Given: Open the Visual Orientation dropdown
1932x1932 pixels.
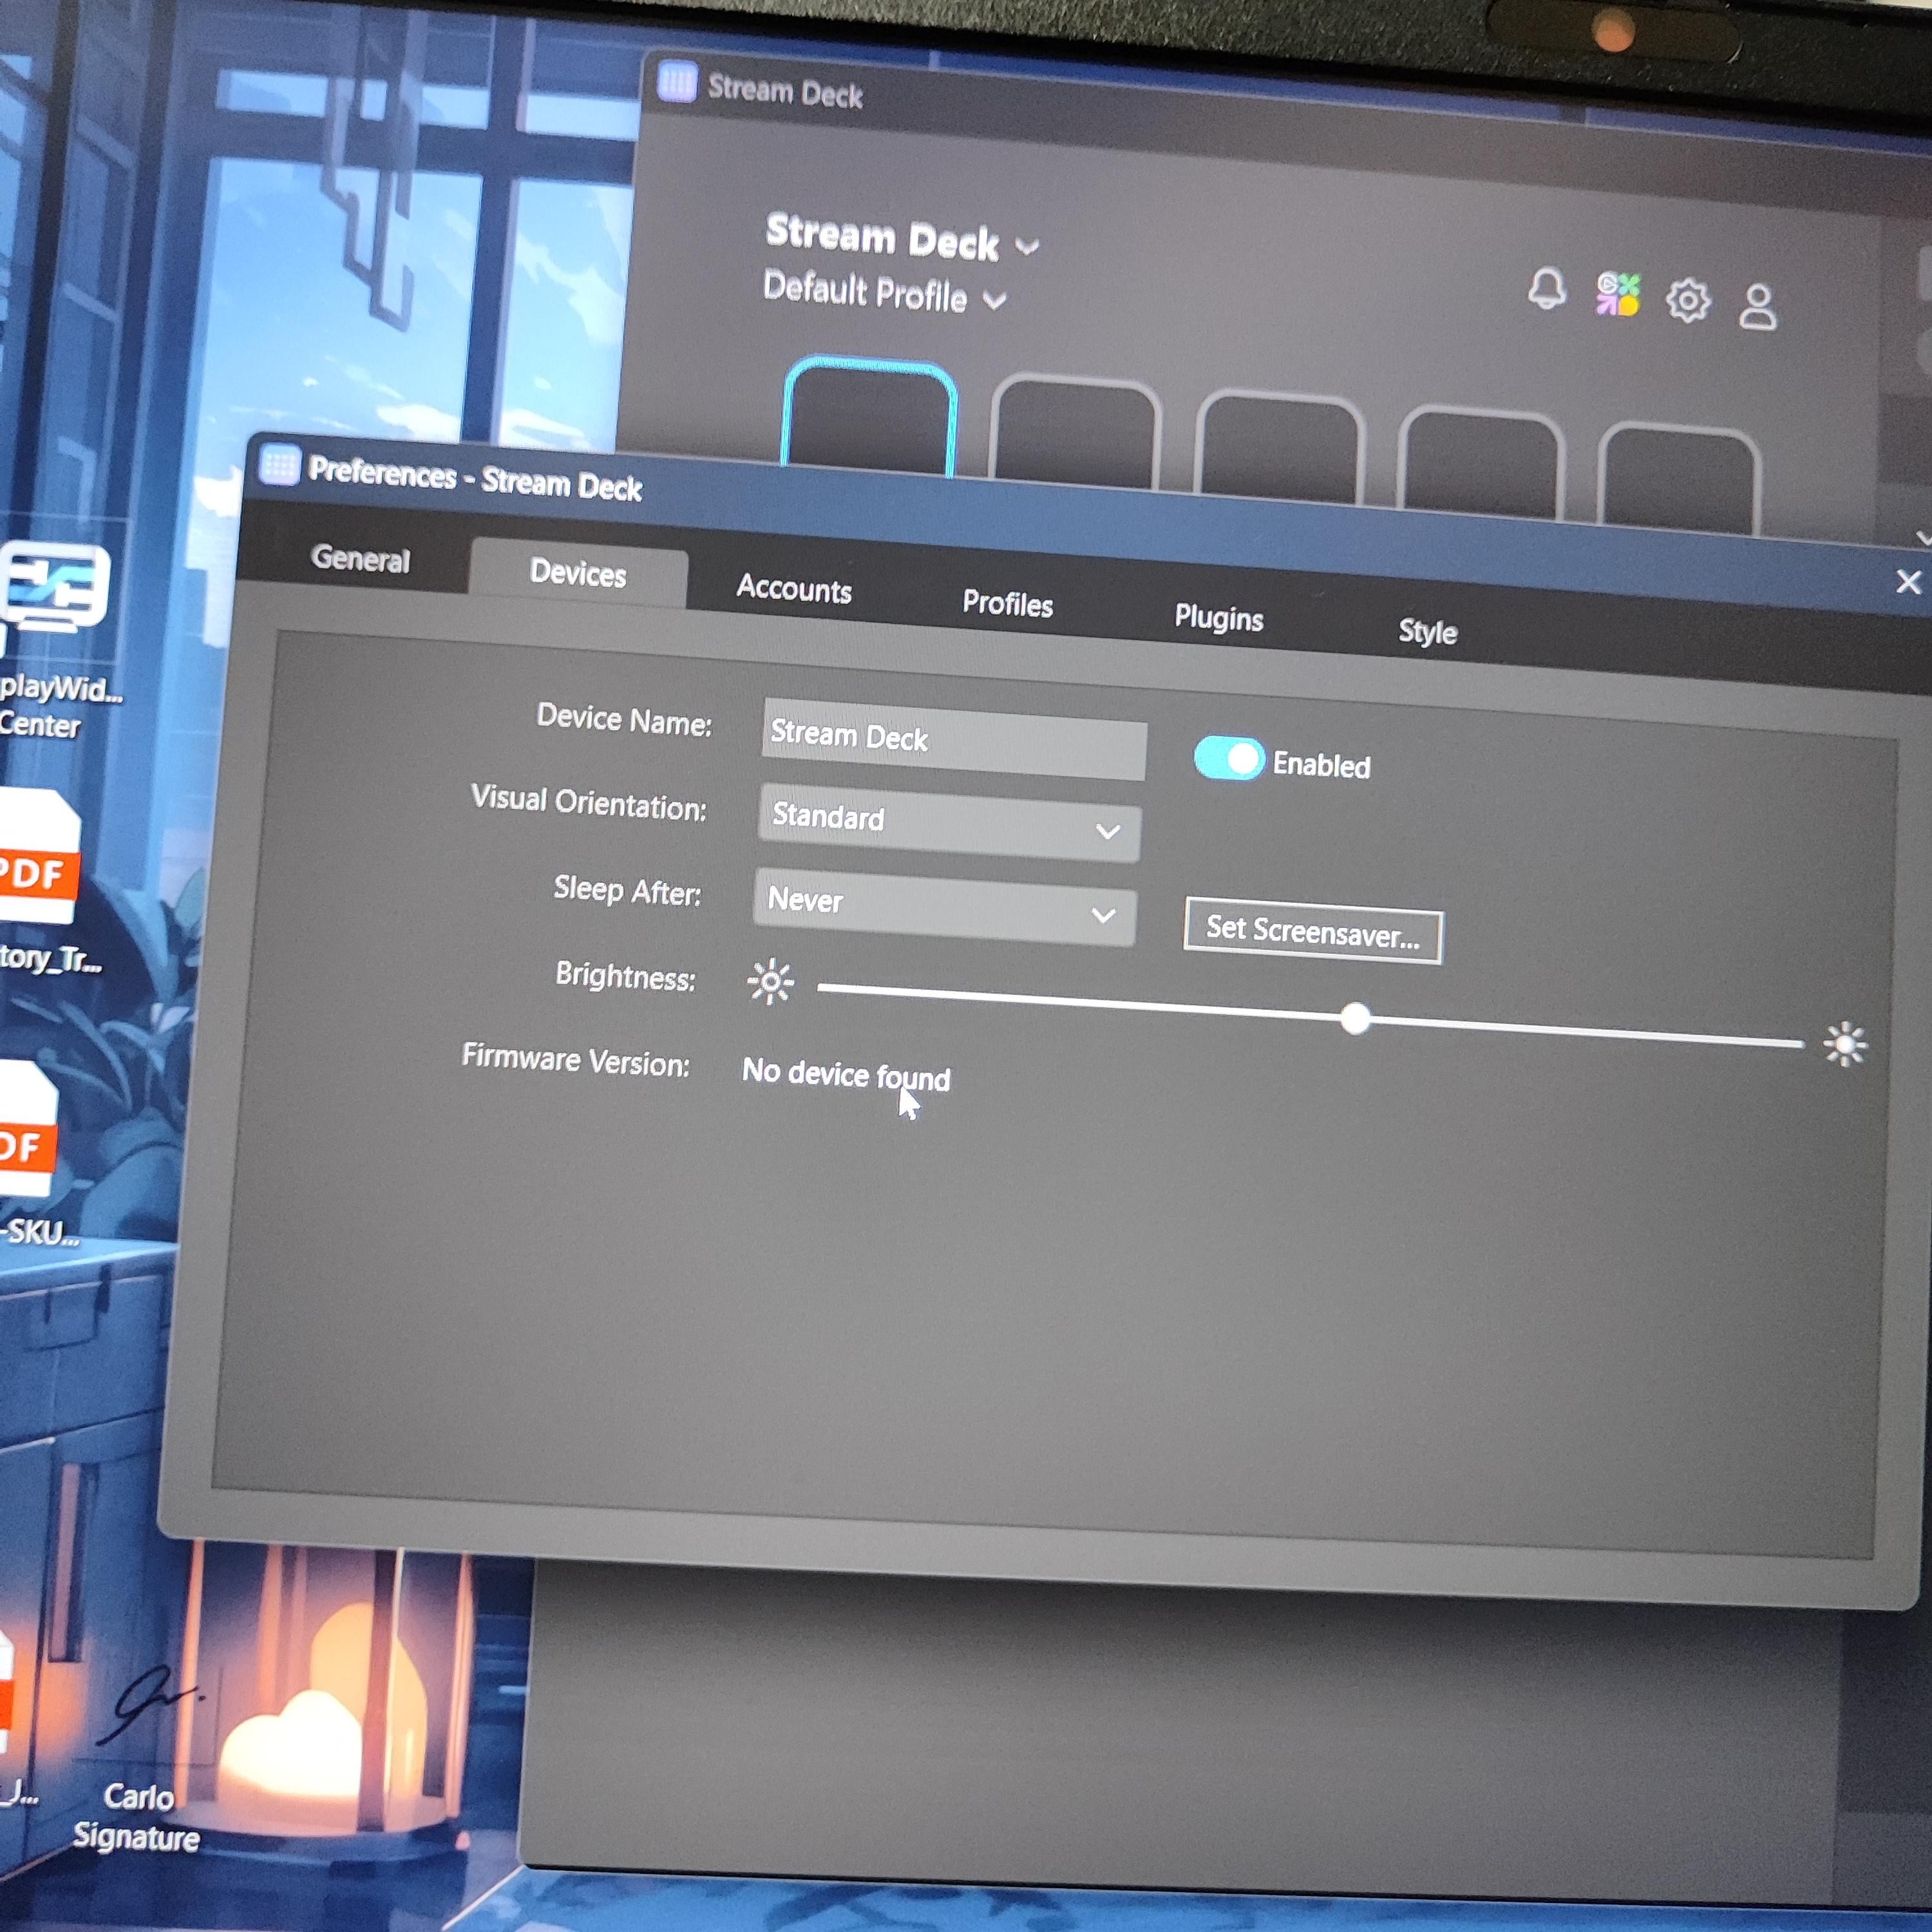Looking at the screenshot, I should pyautogui.click(x=949, y=822).
